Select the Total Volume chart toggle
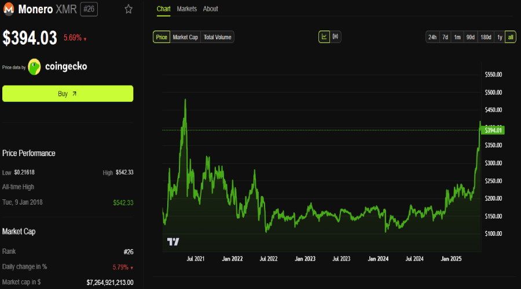The height and width of the screenshot is (289, 521). [x=217, y=37]
